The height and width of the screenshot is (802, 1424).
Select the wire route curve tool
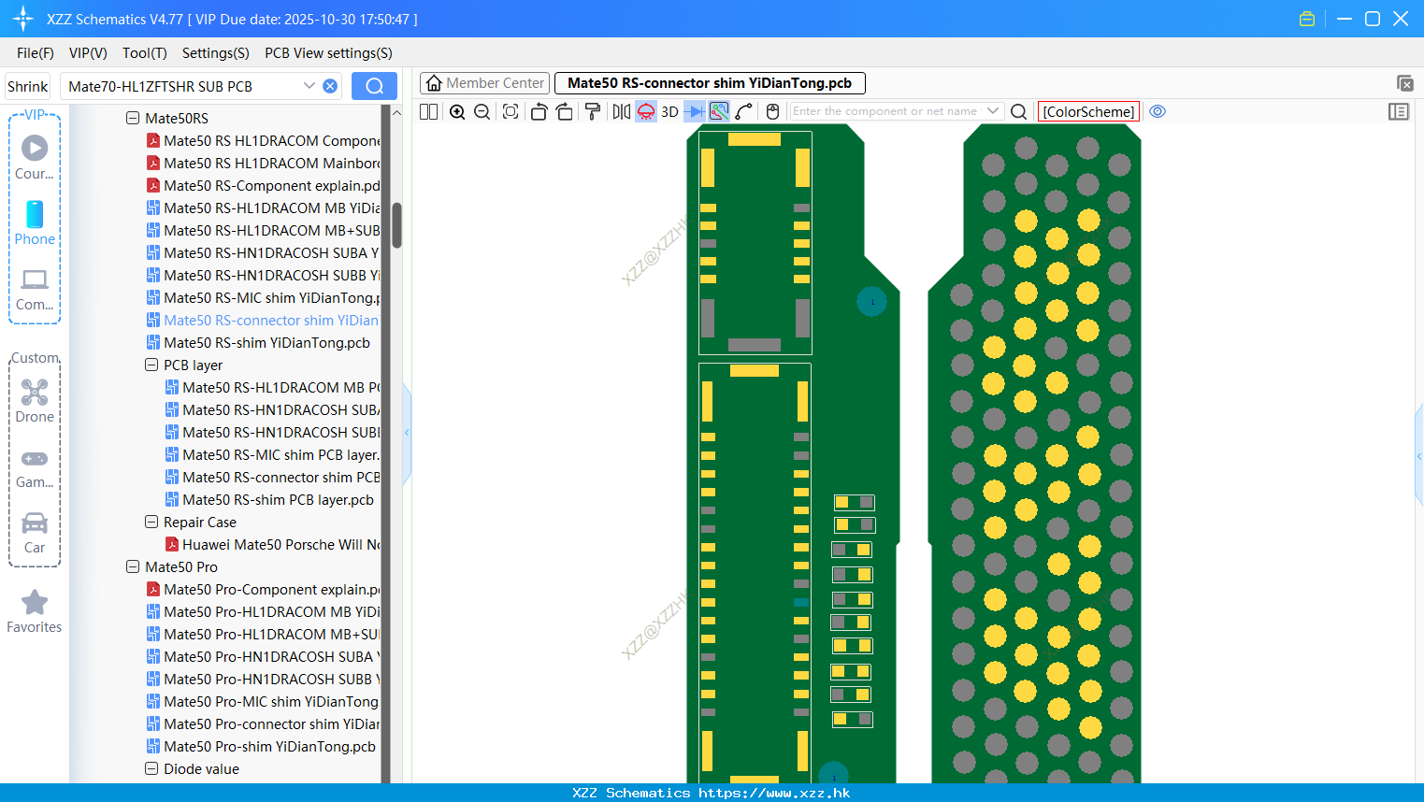(x=744, y=111)
